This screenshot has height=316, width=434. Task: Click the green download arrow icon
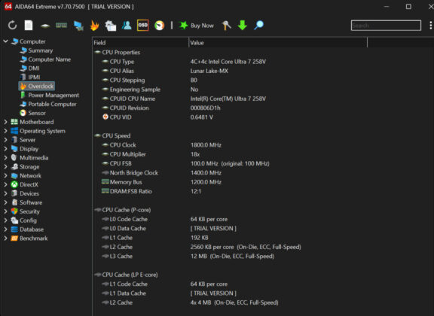243,26
